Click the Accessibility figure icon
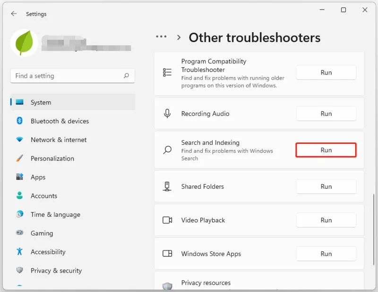 click(19, 251)
